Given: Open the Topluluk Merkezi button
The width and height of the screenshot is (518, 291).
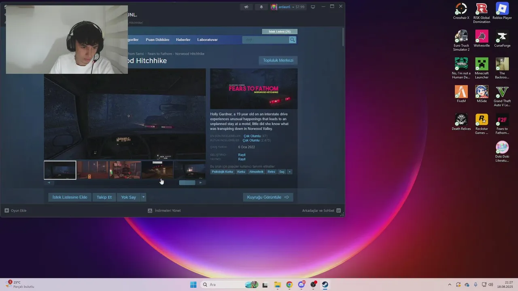Looking at the screenshot, I should click(278, 60).
